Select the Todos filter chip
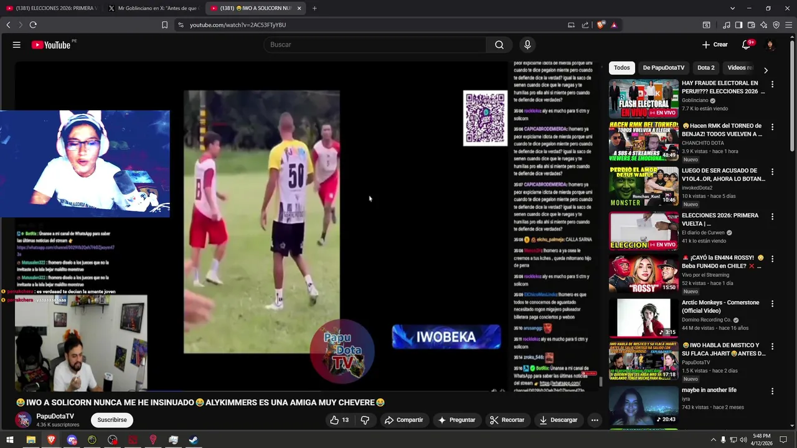Screen dimensions: 797x448 point(621,68)
